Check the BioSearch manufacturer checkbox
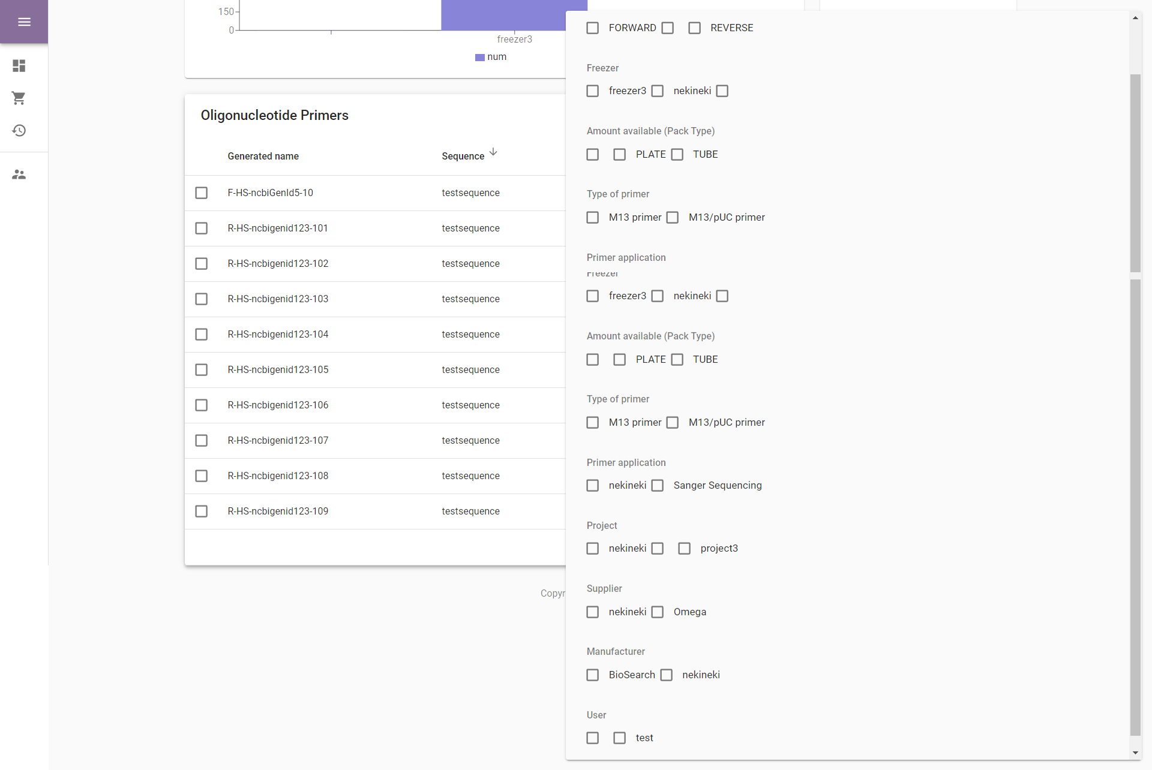 (x=593, y=675)
